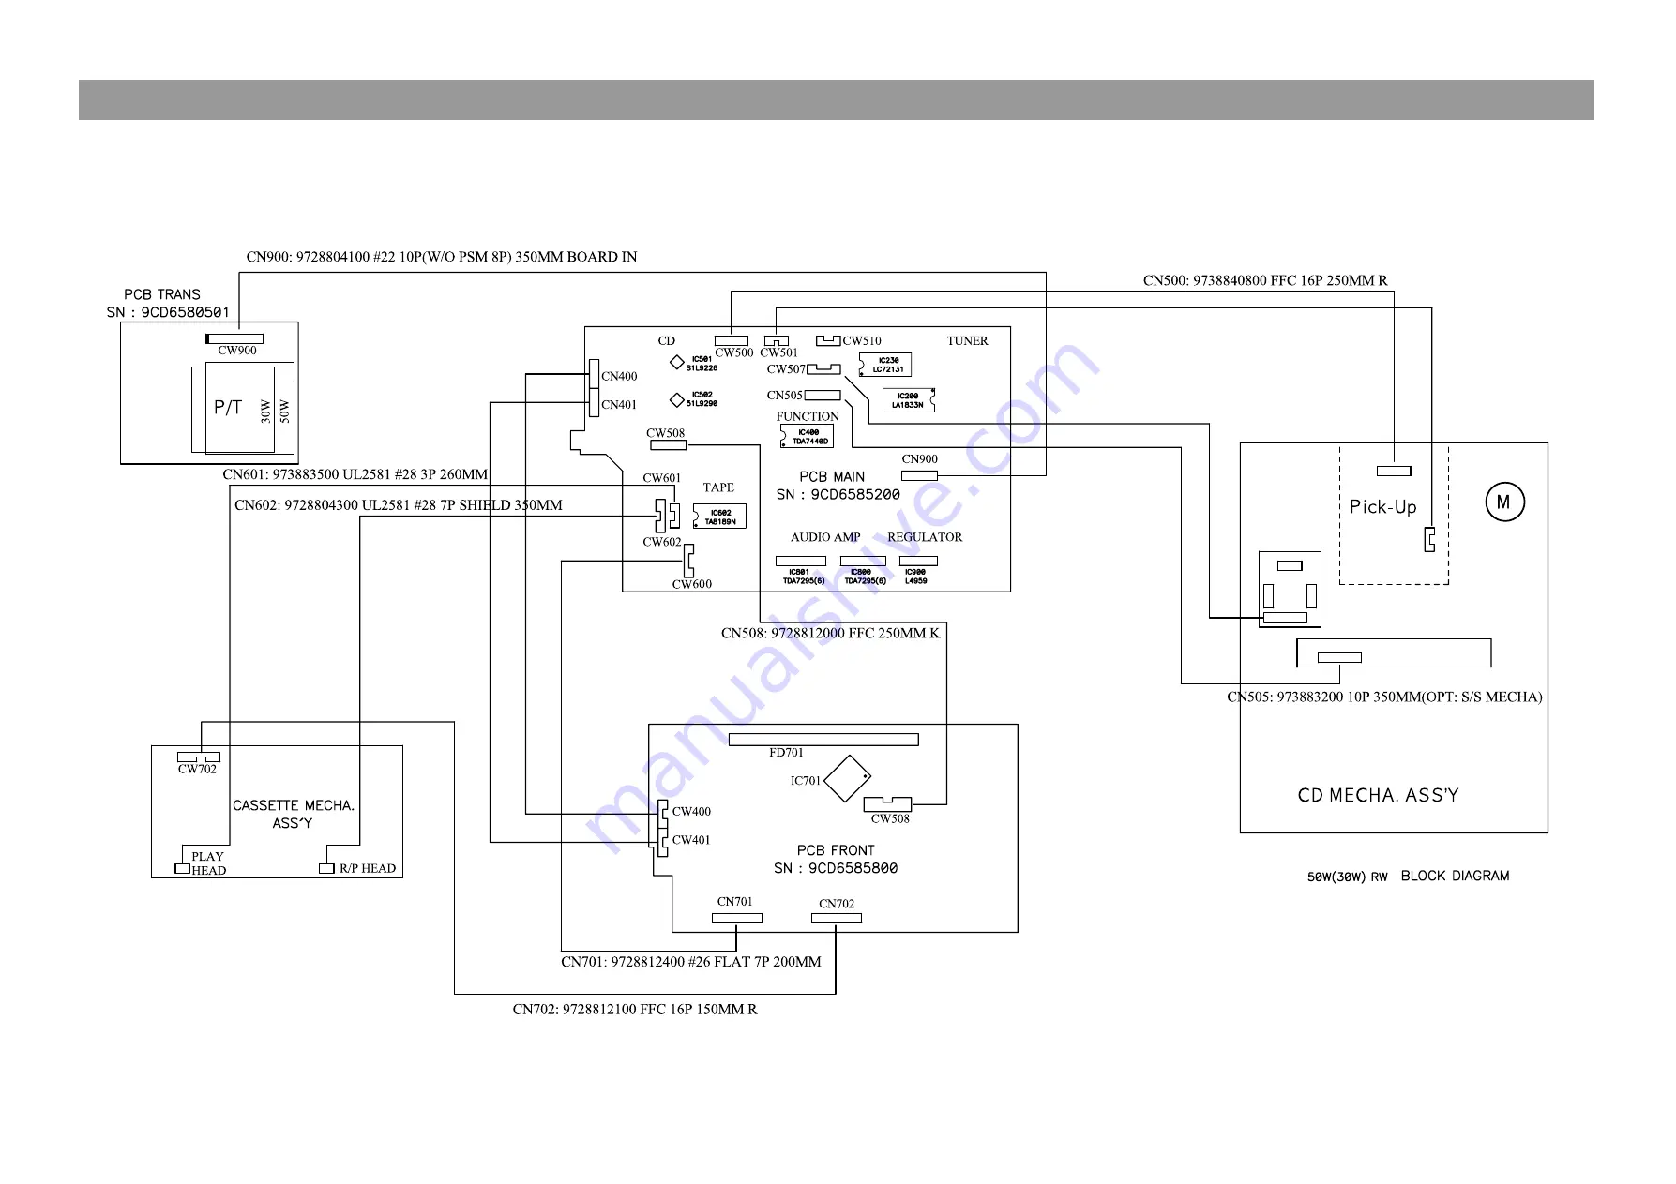Viewport: 1676px width, 1184px height.
Task: Click the CW510 connector symbol
Action: 828,340
